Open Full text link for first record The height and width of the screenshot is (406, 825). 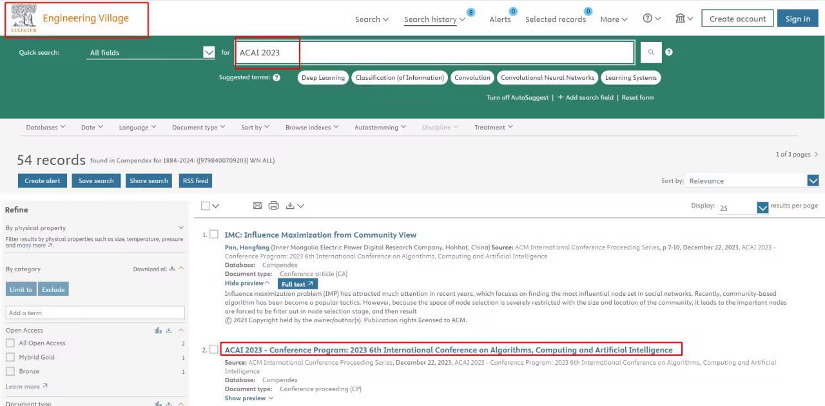tap(297, 284)
